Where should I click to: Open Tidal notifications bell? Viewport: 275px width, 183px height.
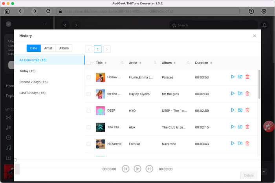(x=264, y=25)
